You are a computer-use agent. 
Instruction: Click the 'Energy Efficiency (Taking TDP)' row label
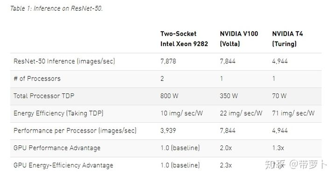click(58, 113)
